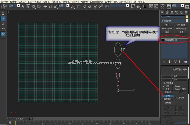
Task: Restrict to XY plane constraint
Action: click(3, 29)
